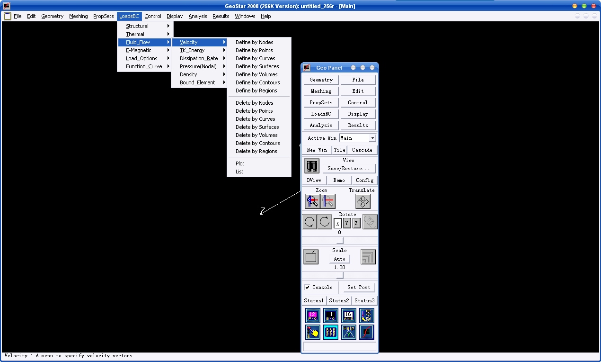Screen dimensions: 601x362
Task: Expand the Dissipation_Rate submenu
Action: [199, 58]
